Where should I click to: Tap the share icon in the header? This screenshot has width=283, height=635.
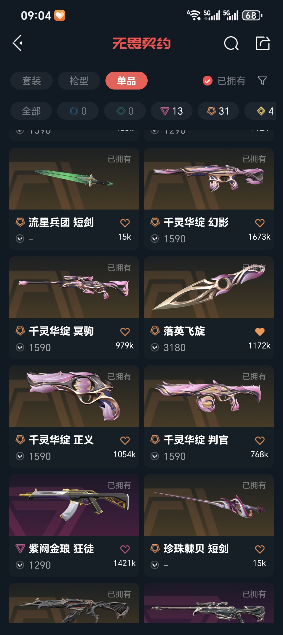coord(263,43)
